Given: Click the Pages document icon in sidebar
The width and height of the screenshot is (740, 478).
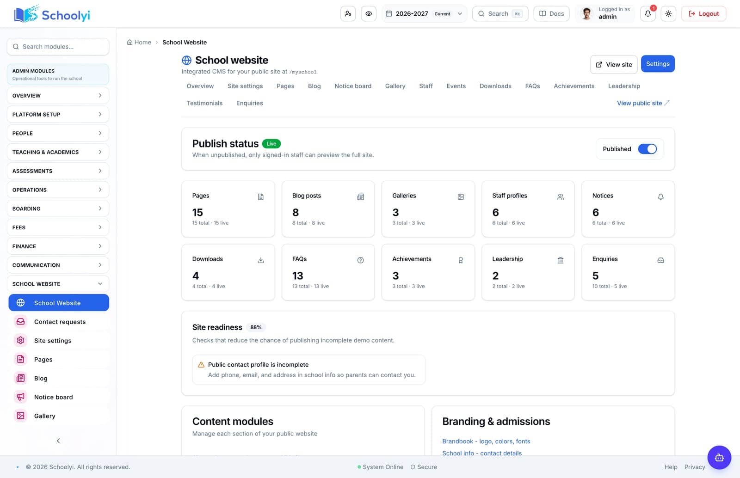Looking at the screenshot, I should click(x=21, y=359).
